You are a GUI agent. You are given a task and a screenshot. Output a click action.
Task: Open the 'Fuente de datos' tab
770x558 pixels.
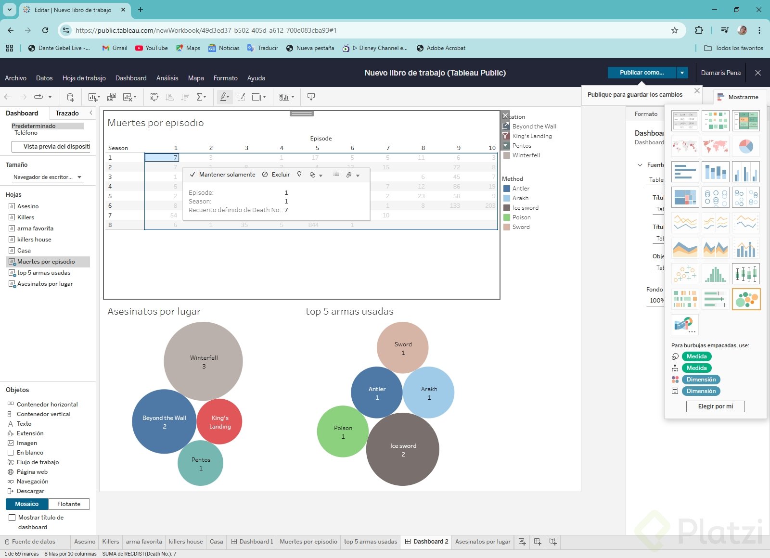[30, 542]
